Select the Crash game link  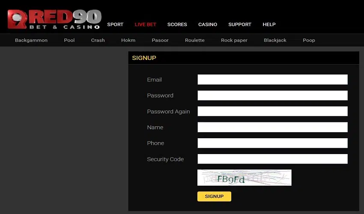(x=98, y=40)
